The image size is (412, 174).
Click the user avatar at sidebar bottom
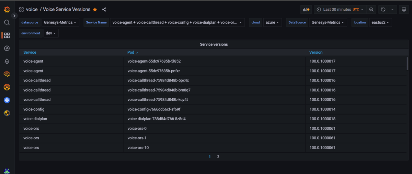click(7, 171)
